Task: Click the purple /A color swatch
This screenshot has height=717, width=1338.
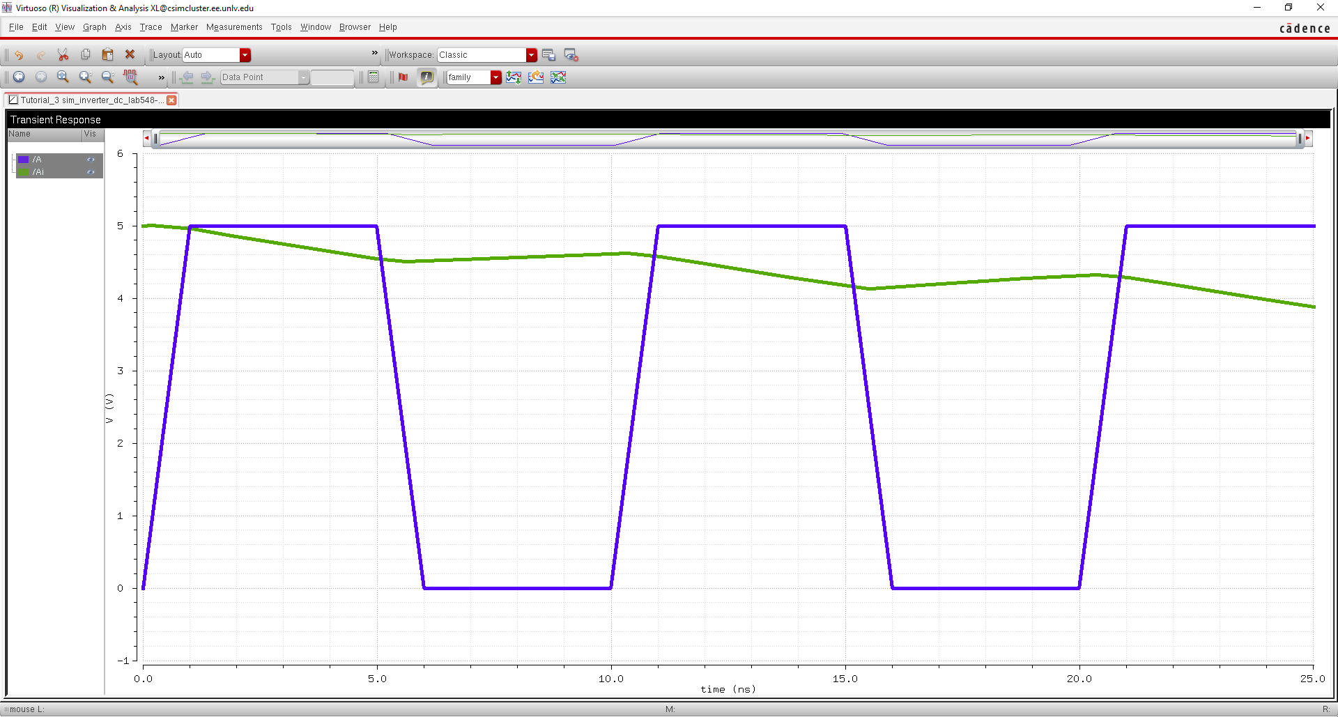Action: tap(24, 160)
